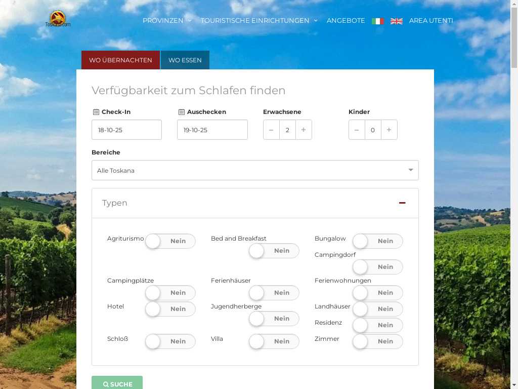Open the Angebote link
This screenshot has height=389, width=518.
346,21
